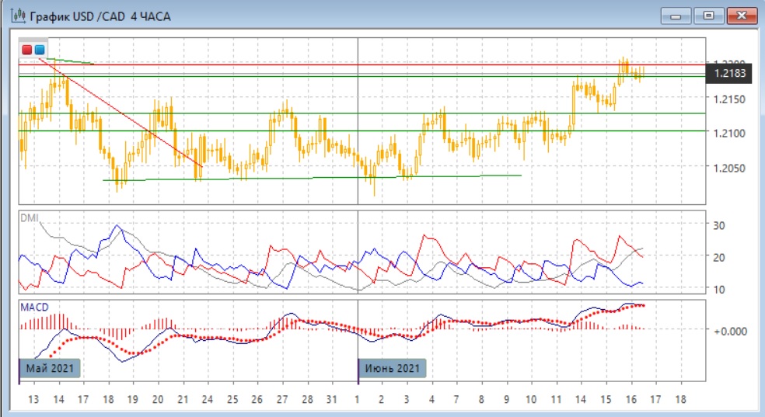765x417 pixels.
Task: Click date 18 at right end of time axis
Action: pos(682,399)
